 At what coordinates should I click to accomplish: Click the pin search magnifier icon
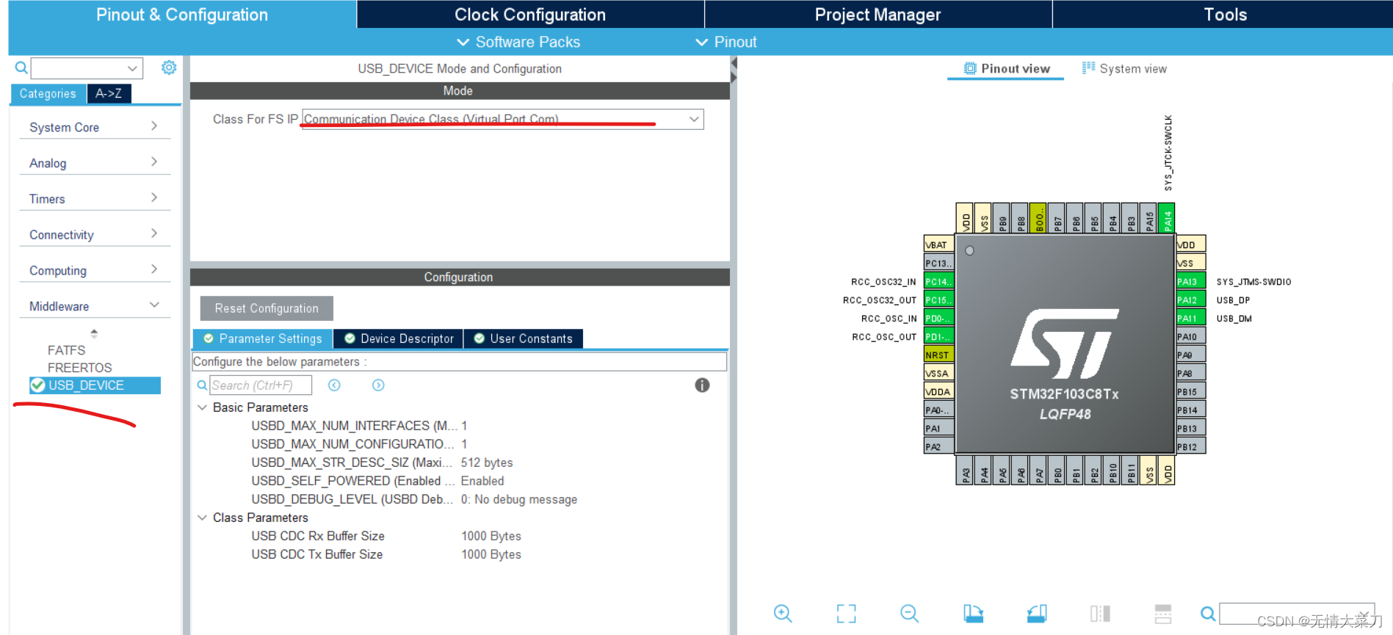coord(1208,614)
